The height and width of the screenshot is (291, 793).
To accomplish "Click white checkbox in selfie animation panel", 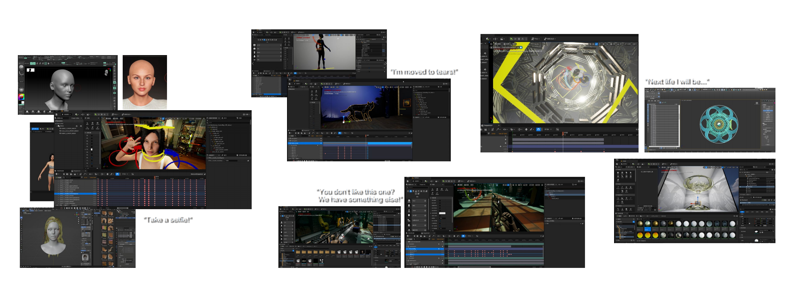I will tap(92, 149).
